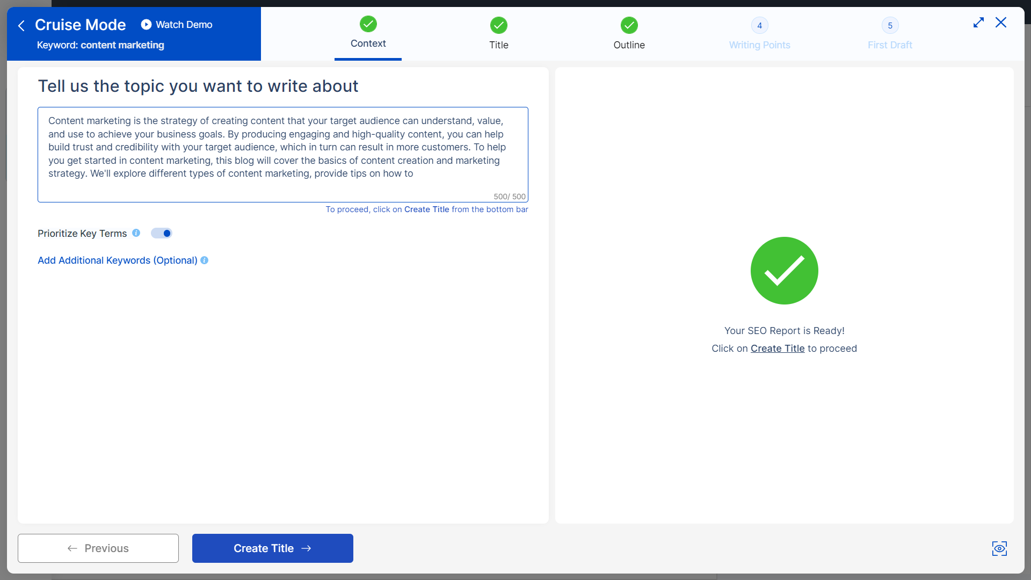Click the Add Additional Keywords info icon

click(x=205, y=260)
